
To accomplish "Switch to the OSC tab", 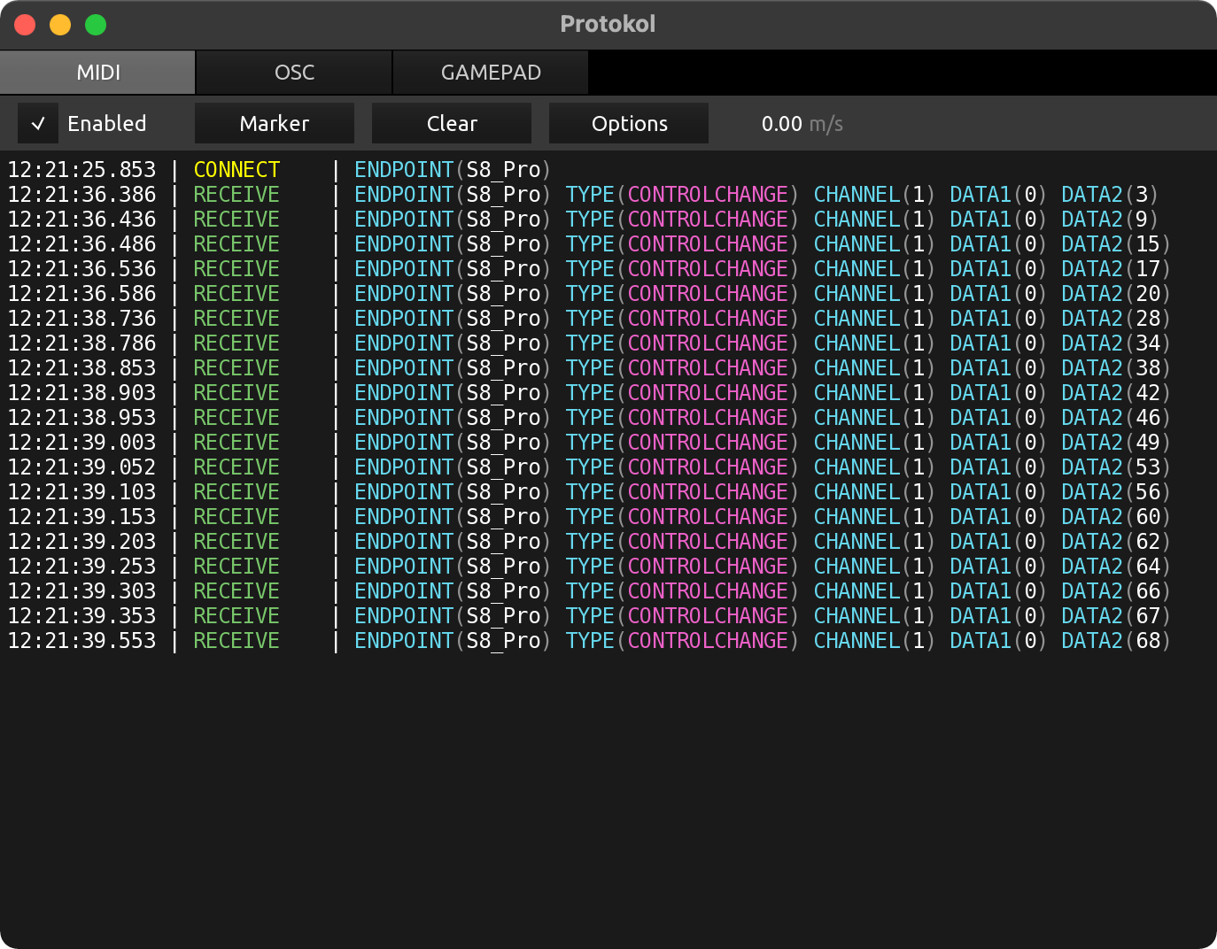I will click(x=292, y=72).
